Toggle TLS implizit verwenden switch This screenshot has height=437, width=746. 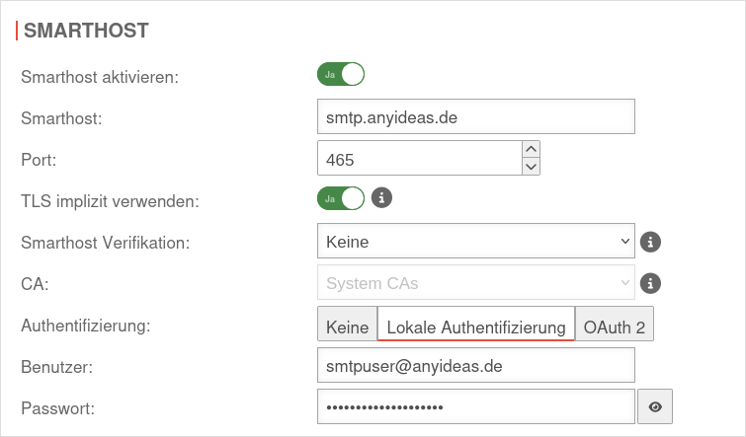click(x=341, y=199)
